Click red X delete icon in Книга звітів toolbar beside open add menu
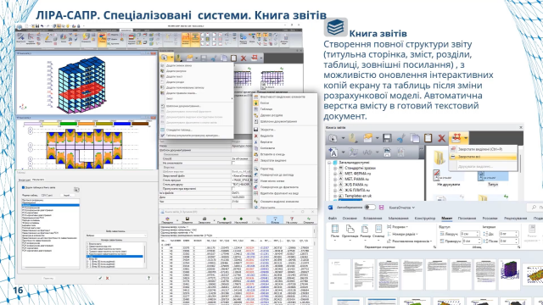This screenshot has height=305, width=543. pyautogui.click(x=244, y=58)
